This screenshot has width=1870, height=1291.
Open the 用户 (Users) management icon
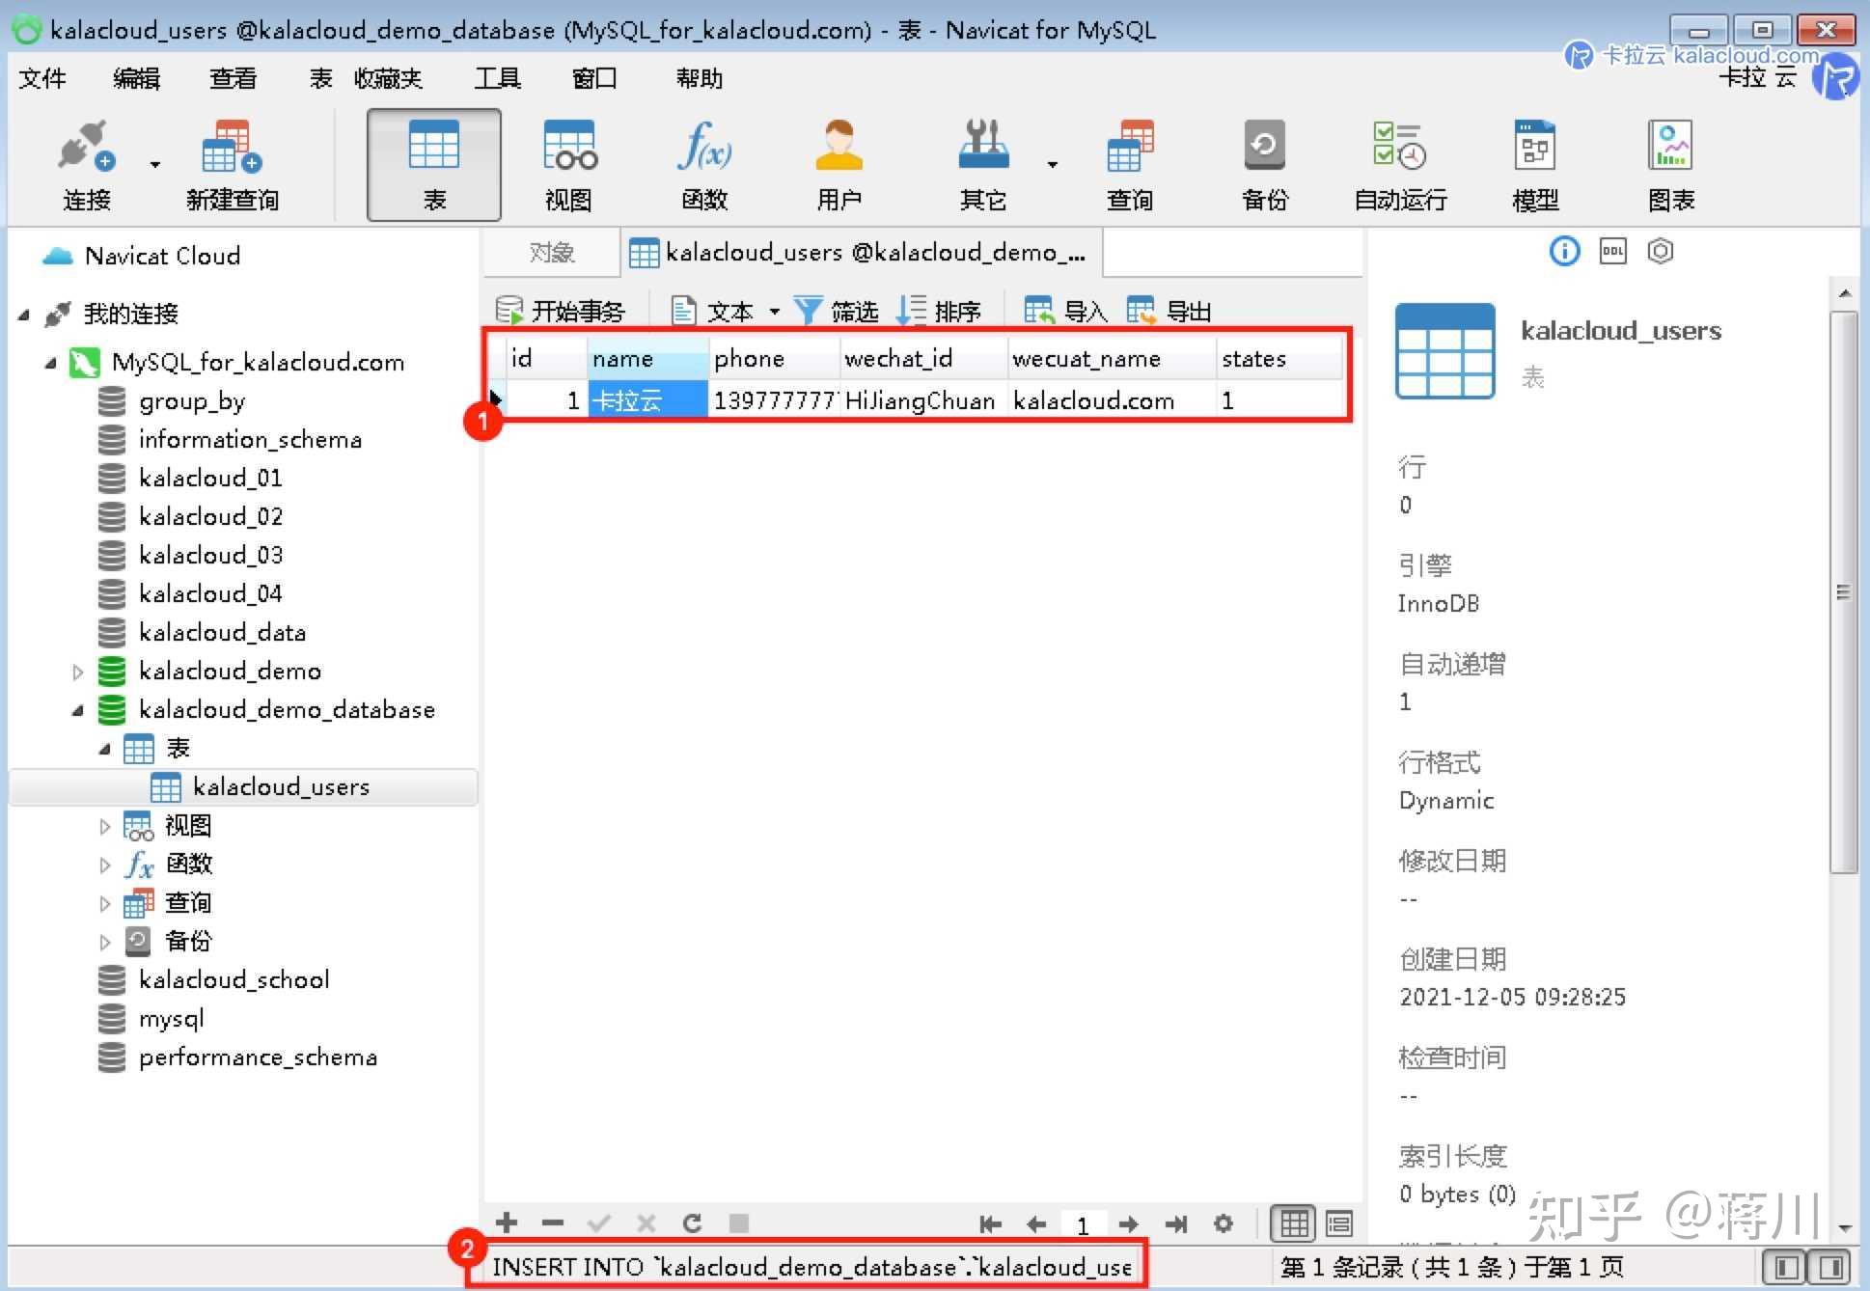click(x=839, y=164)
